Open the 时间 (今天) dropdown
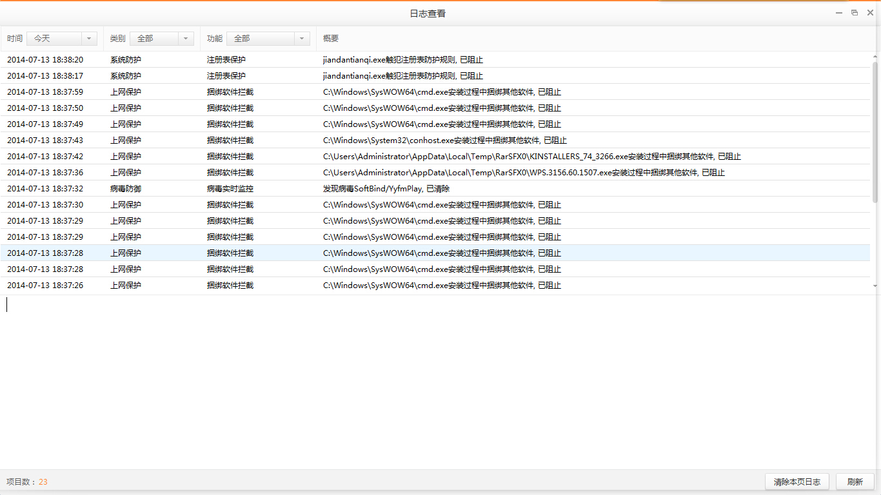 coord(62,39)
